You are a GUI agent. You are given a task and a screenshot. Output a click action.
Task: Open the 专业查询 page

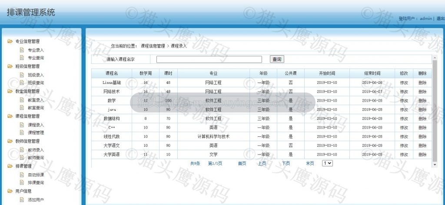point(36,58)
